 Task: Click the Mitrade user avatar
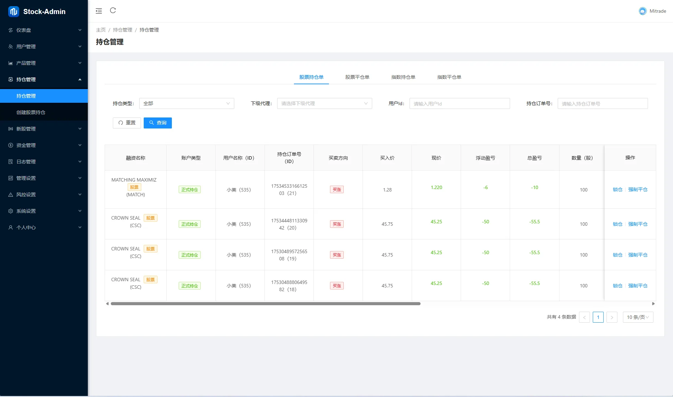point(642,11)
